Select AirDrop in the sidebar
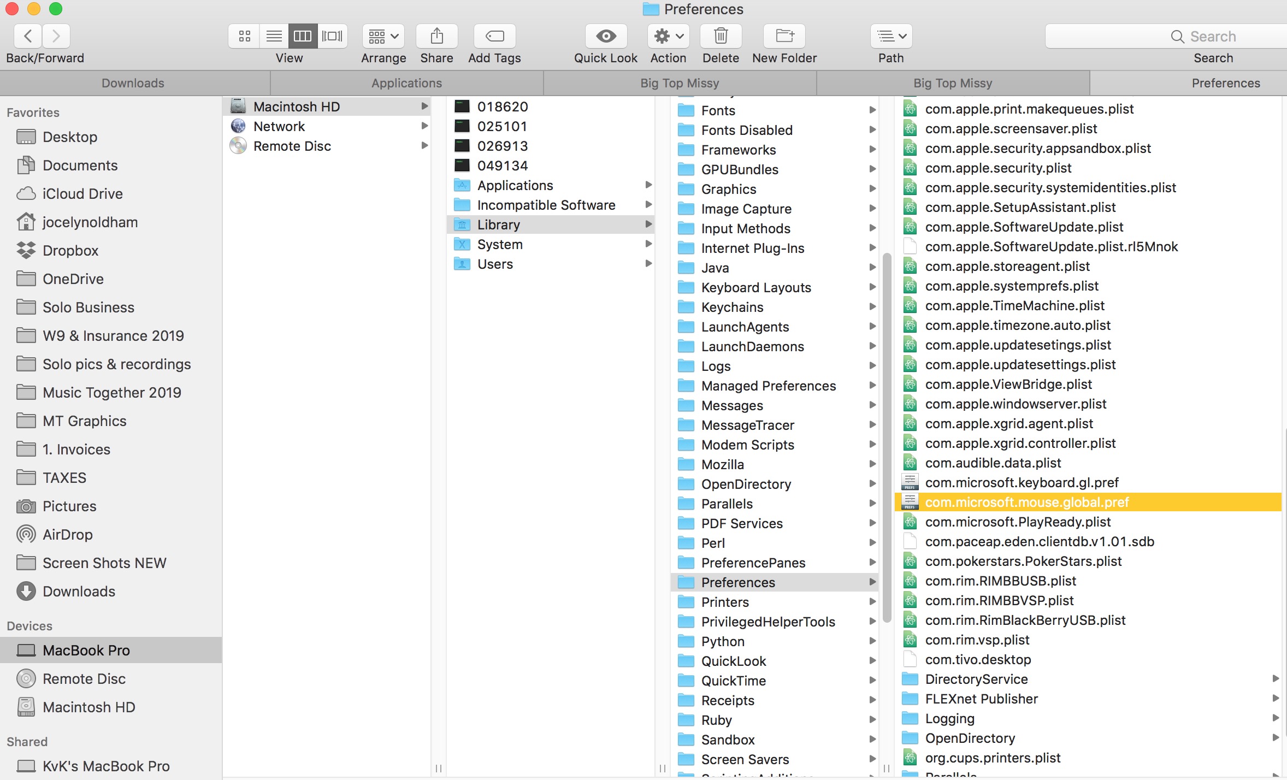 [68, 534]
